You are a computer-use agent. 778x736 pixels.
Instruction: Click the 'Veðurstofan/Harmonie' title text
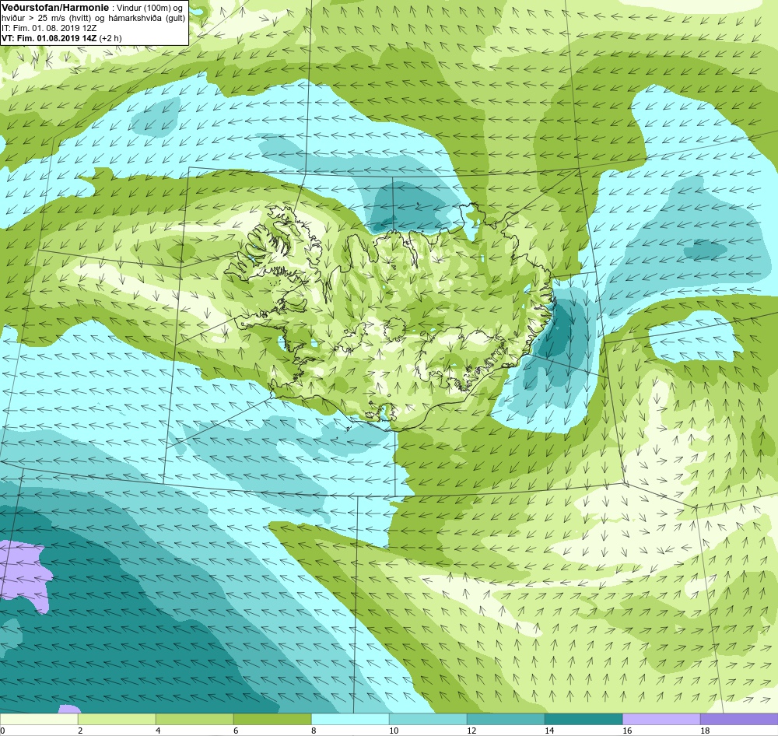pos(54,8)
